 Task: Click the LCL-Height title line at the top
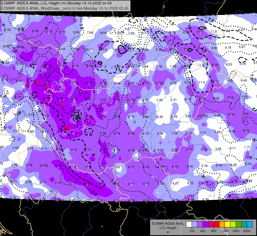56,3
